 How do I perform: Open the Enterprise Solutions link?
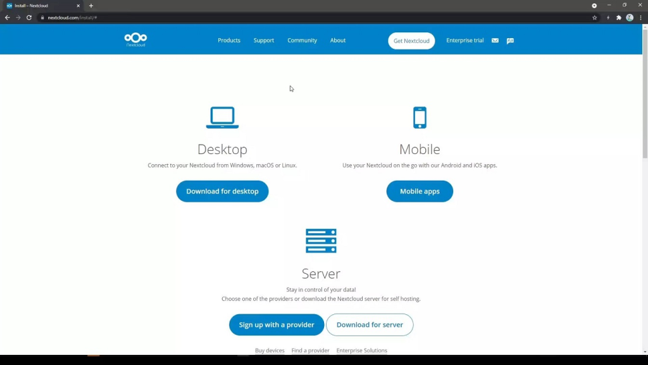(361, 350)
